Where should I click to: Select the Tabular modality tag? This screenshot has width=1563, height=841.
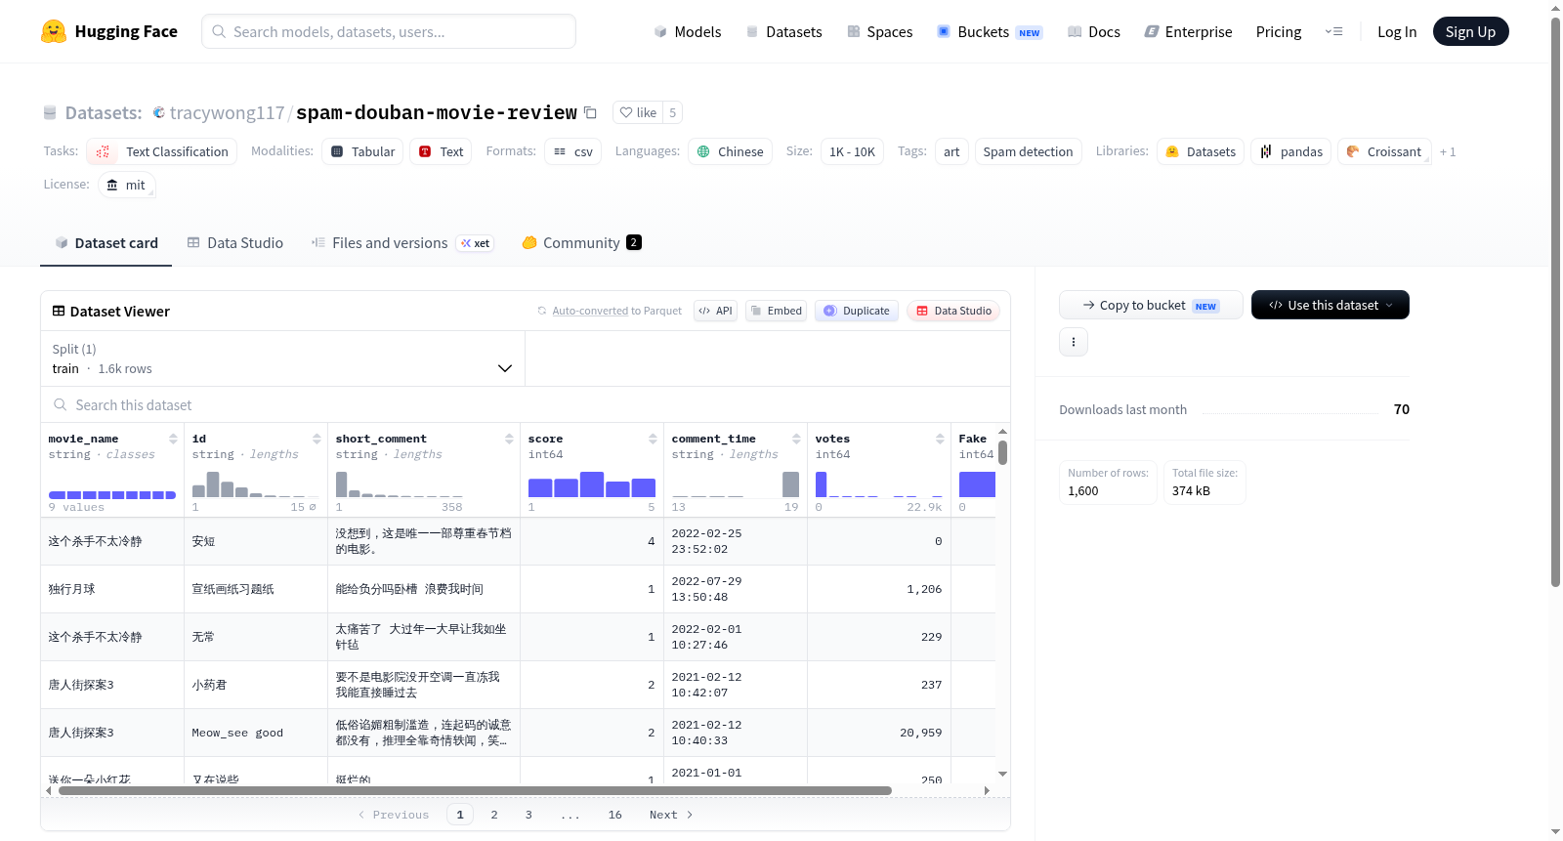[362, 151]
